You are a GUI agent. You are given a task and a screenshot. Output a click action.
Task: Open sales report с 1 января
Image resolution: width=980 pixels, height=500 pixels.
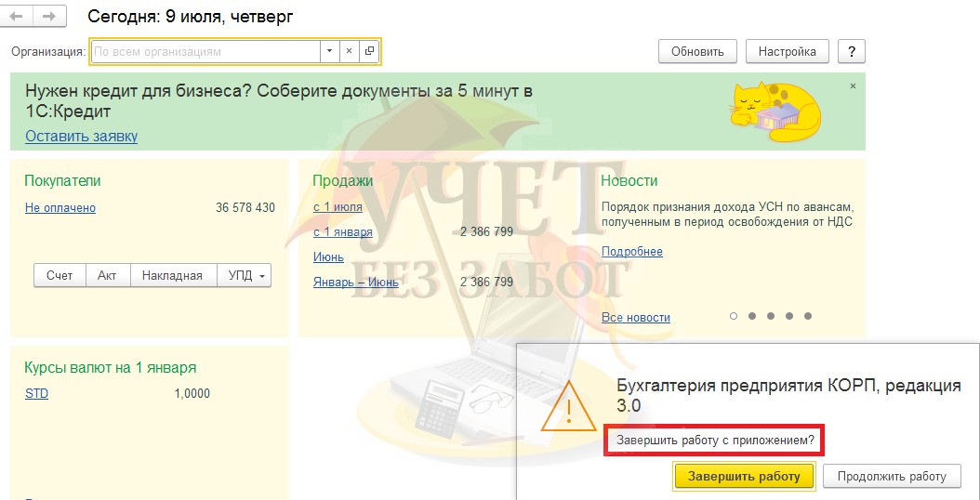(x=342, y=231)
